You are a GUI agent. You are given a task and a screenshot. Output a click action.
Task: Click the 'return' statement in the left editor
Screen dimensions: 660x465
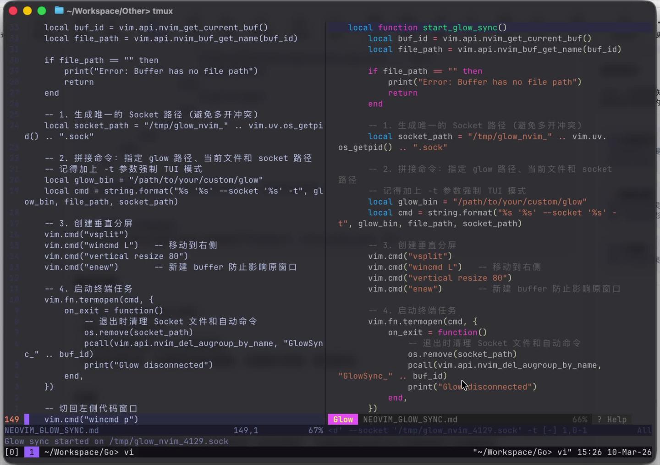(x=79, y=82)
